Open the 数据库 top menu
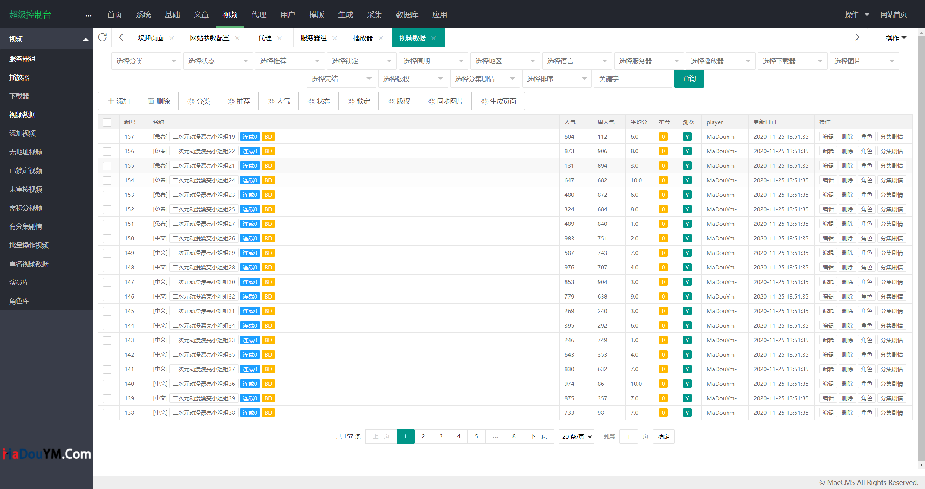 coord(407,15)
